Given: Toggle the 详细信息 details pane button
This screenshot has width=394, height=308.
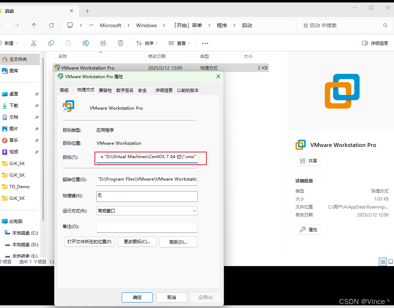Looking at the screenshot, I should [375, 43].
